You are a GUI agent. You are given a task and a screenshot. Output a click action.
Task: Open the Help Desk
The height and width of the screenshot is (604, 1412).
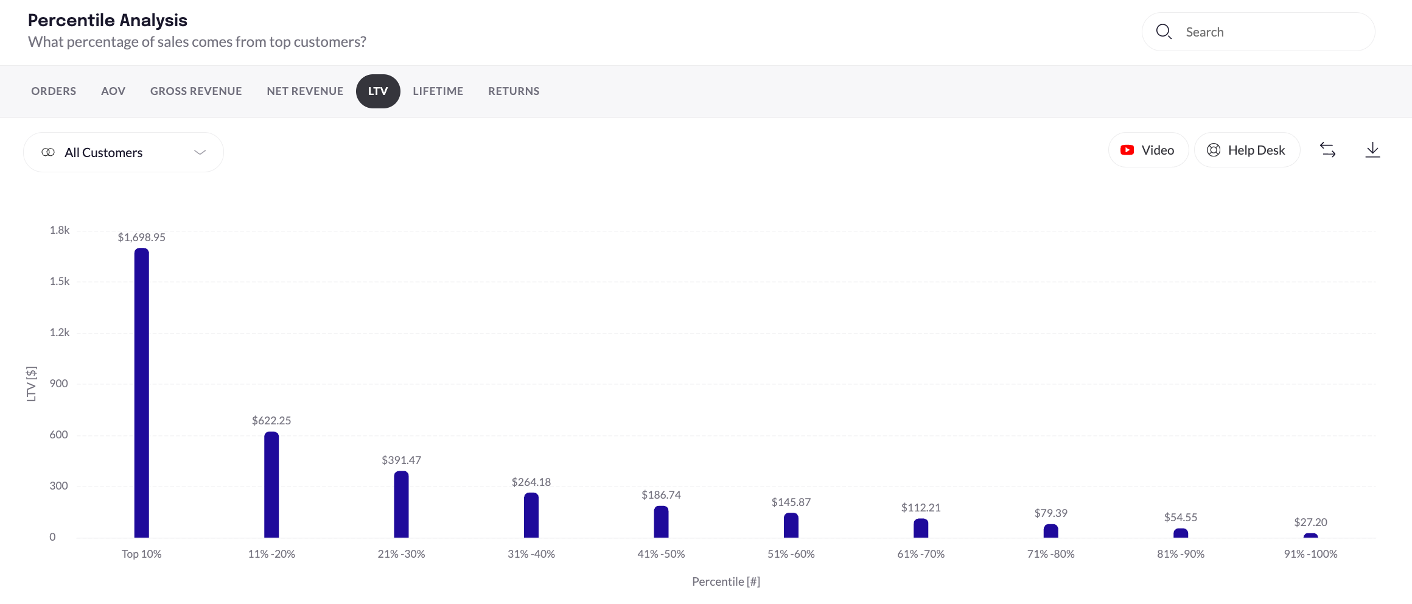click(x=1246, y=150)
